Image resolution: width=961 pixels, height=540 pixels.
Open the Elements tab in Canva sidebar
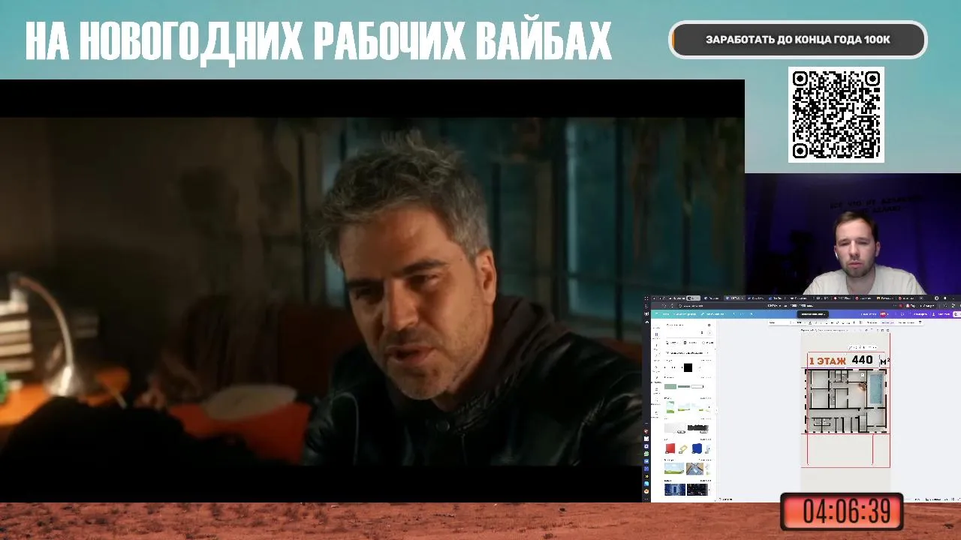click(x=656, y=334)
